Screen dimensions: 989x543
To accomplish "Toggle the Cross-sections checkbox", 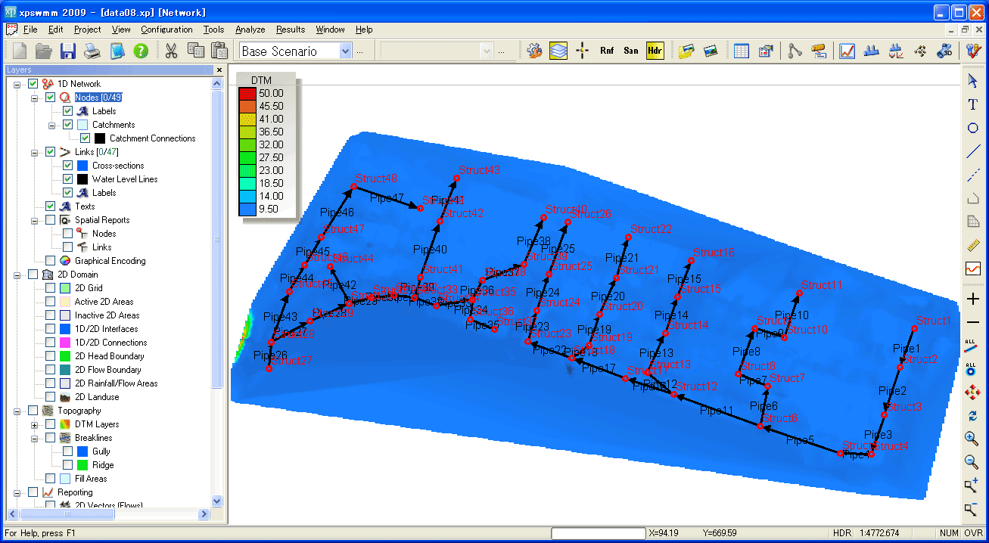I will click(x=67, y=166).
